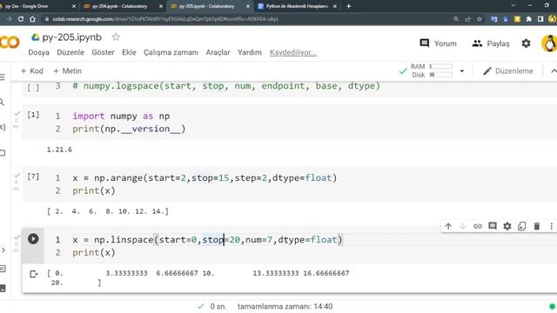
Task: Add a new code cell with Kod
Action: coord(32,71)
